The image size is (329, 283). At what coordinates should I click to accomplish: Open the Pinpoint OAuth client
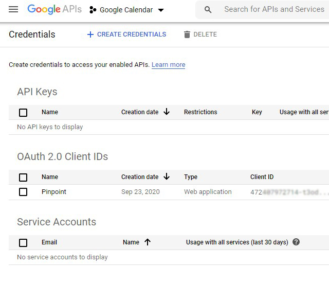pyautogui.click(x=54, y=192)
